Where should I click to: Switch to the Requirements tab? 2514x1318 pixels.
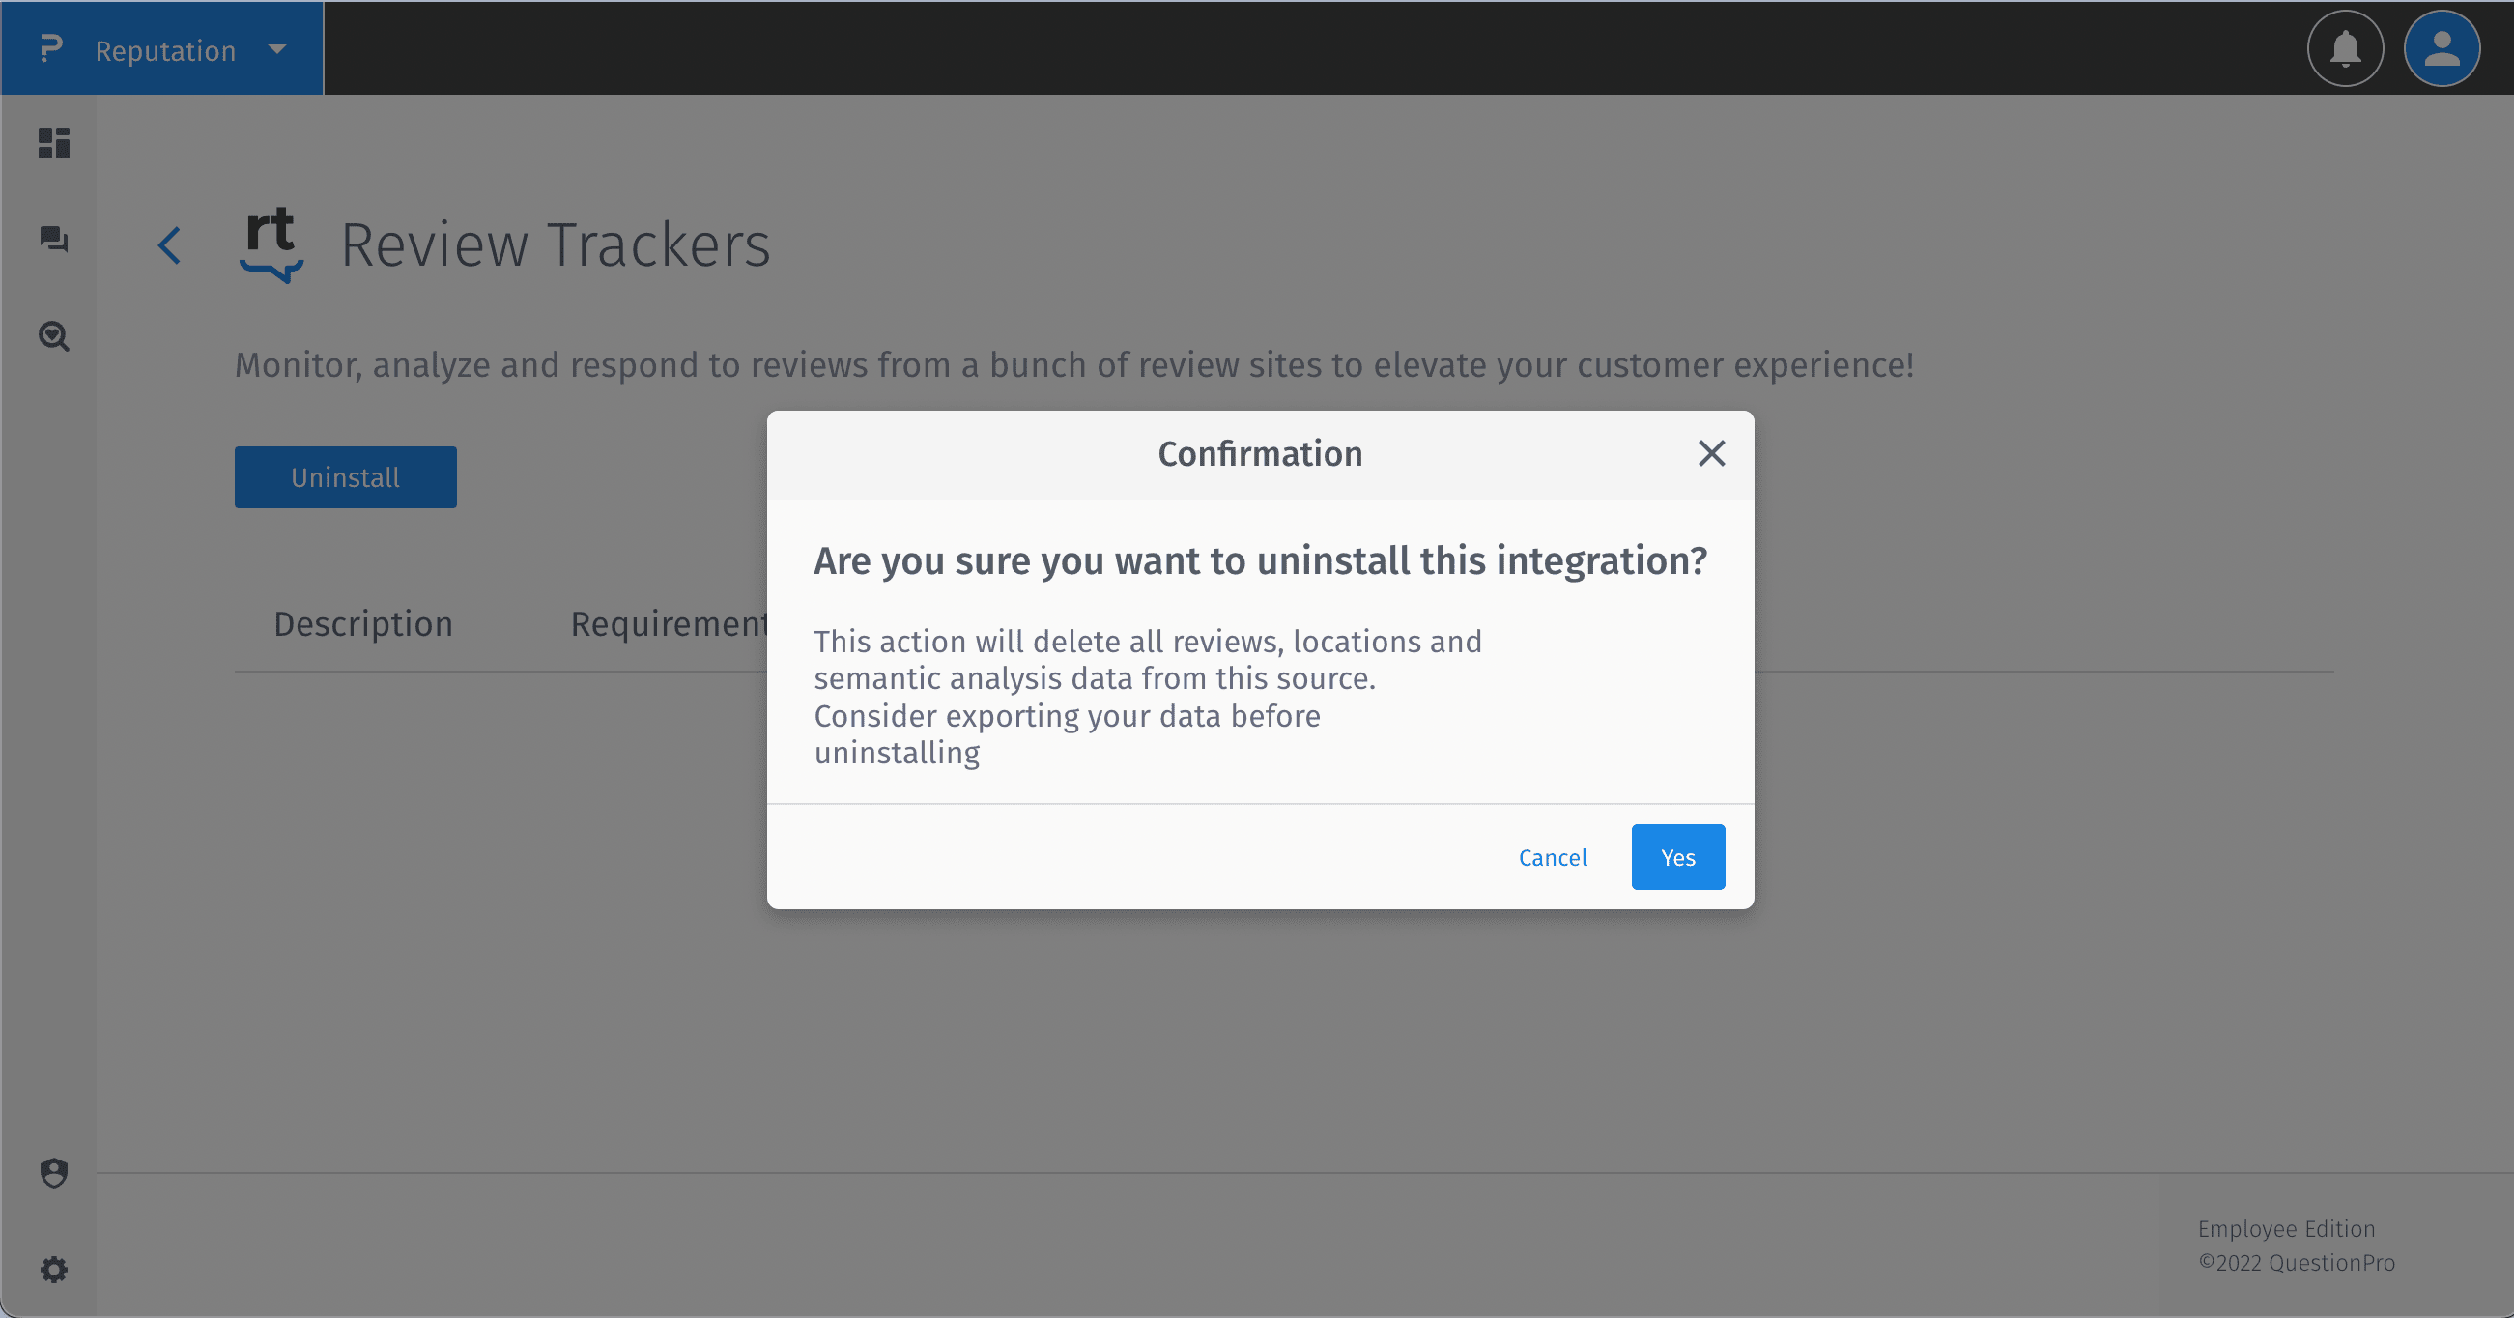coord(669,624)
